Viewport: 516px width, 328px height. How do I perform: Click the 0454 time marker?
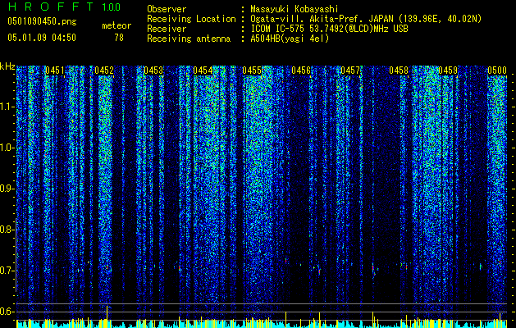click(203, 71)
